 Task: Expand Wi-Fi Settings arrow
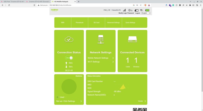tap(113, 62)
